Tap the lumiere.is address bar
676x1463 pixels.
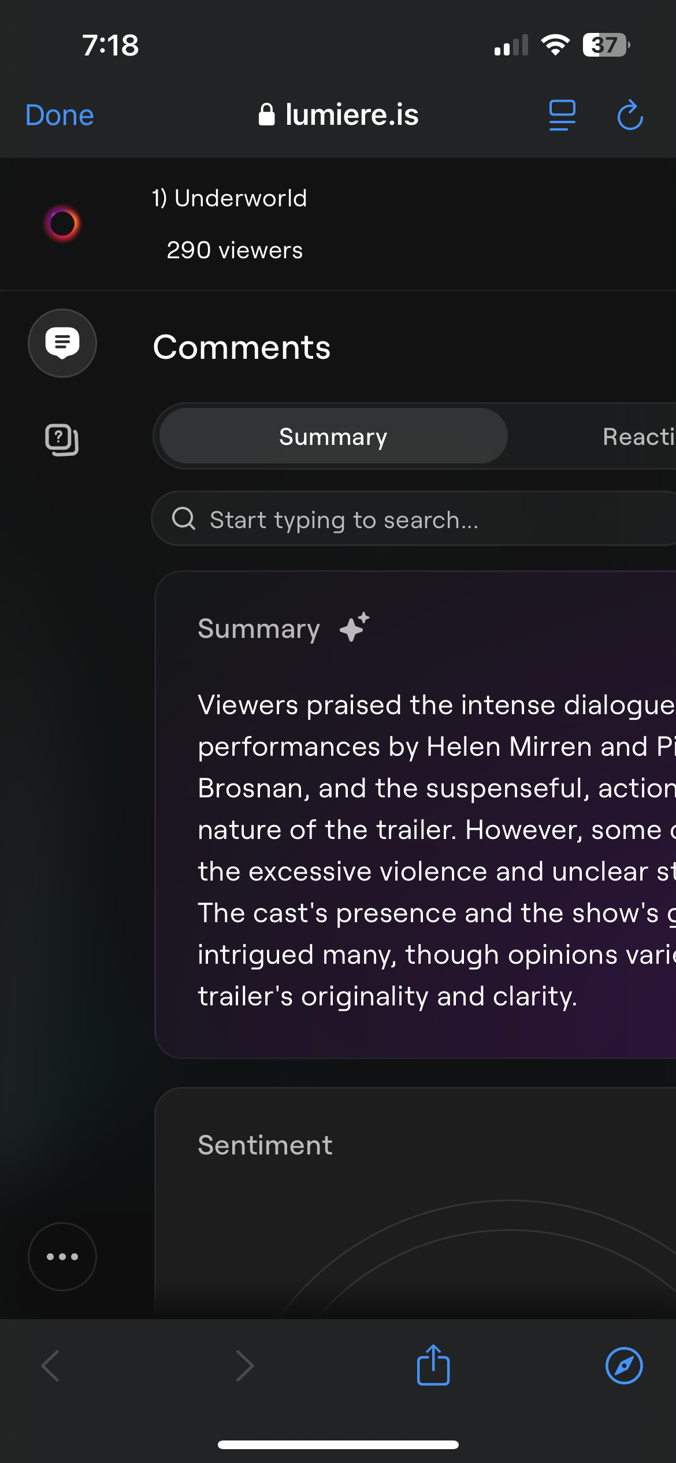tap(339, 115)
